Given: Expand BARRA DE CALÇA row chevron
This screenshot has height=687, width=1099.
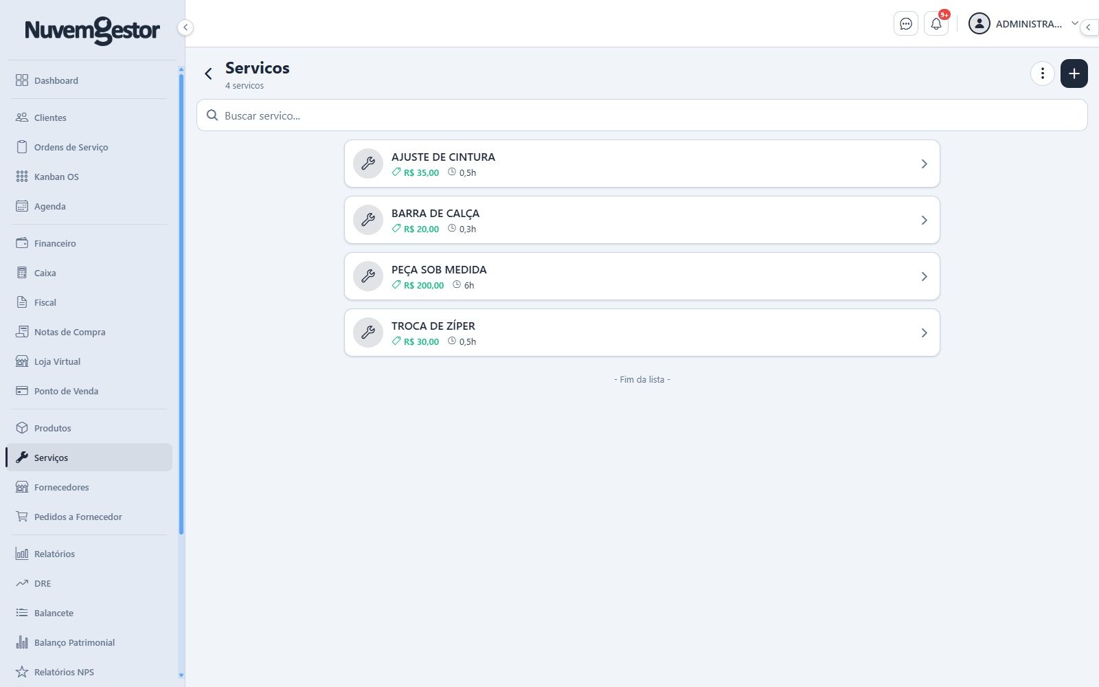Looking at the screenshot, I should (924, 220).
